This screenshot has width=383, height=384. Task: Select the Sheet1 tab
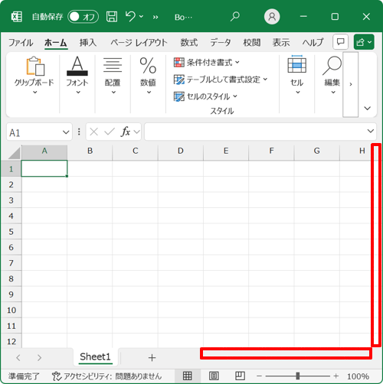coord(95,357)
